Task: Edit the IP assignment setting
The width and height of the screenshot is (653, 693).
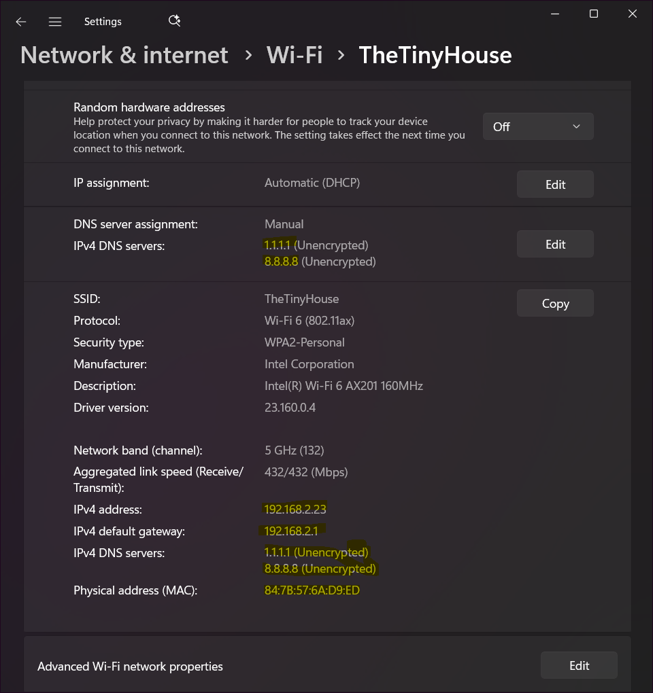Action: [555, 184]
